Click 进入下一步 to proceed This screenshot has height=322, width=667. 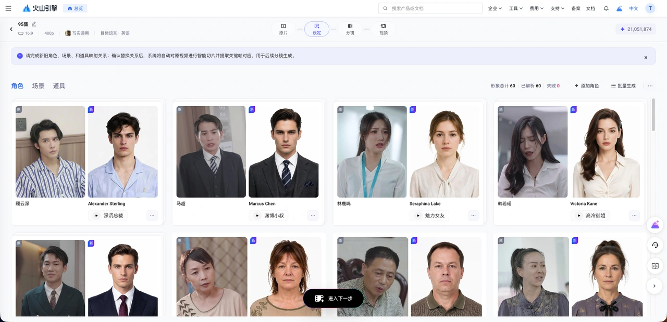point(333,299)
